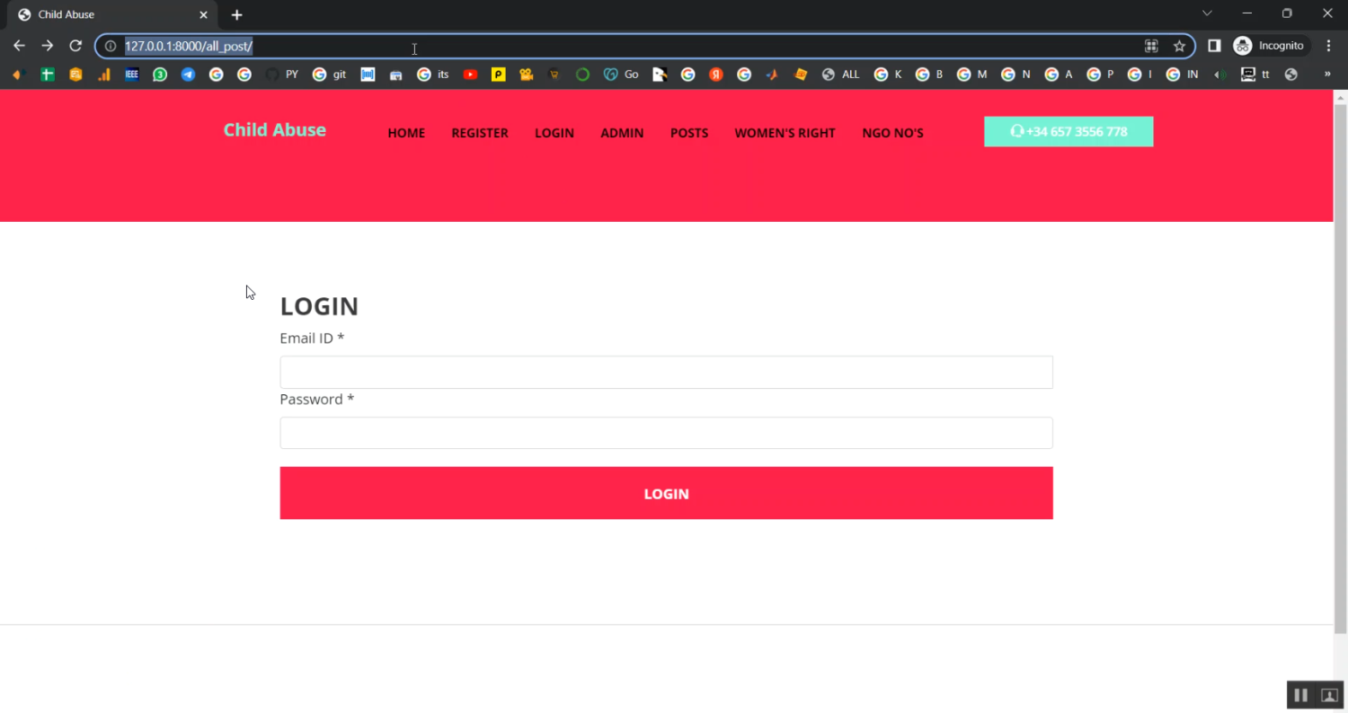Go to the REGISTER page
This screenshot has width=1348, height=713.
click(480, 133)
